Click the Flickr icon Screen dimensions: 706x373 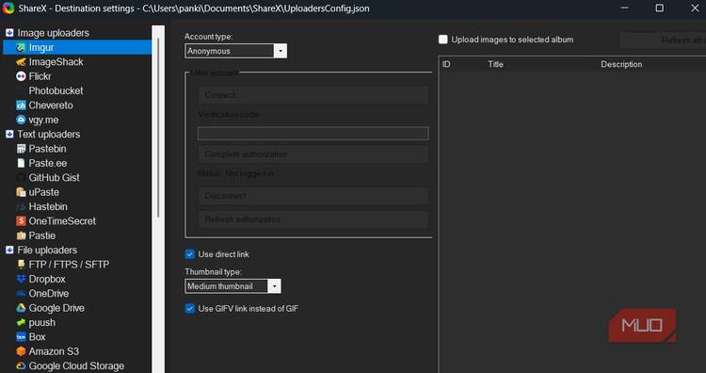point(21,76)
